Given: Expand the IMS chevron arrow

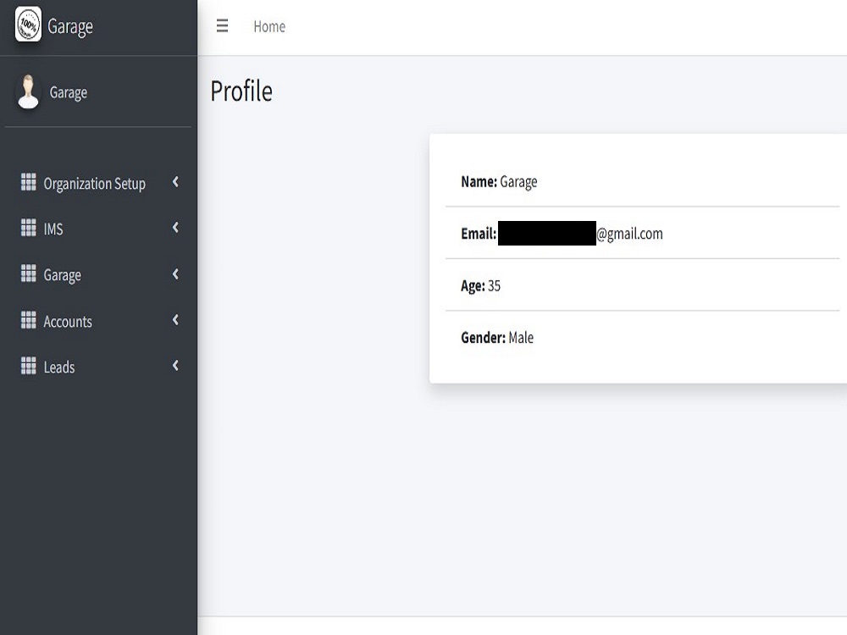Looking at the screenshot, I should click(175, 228).
